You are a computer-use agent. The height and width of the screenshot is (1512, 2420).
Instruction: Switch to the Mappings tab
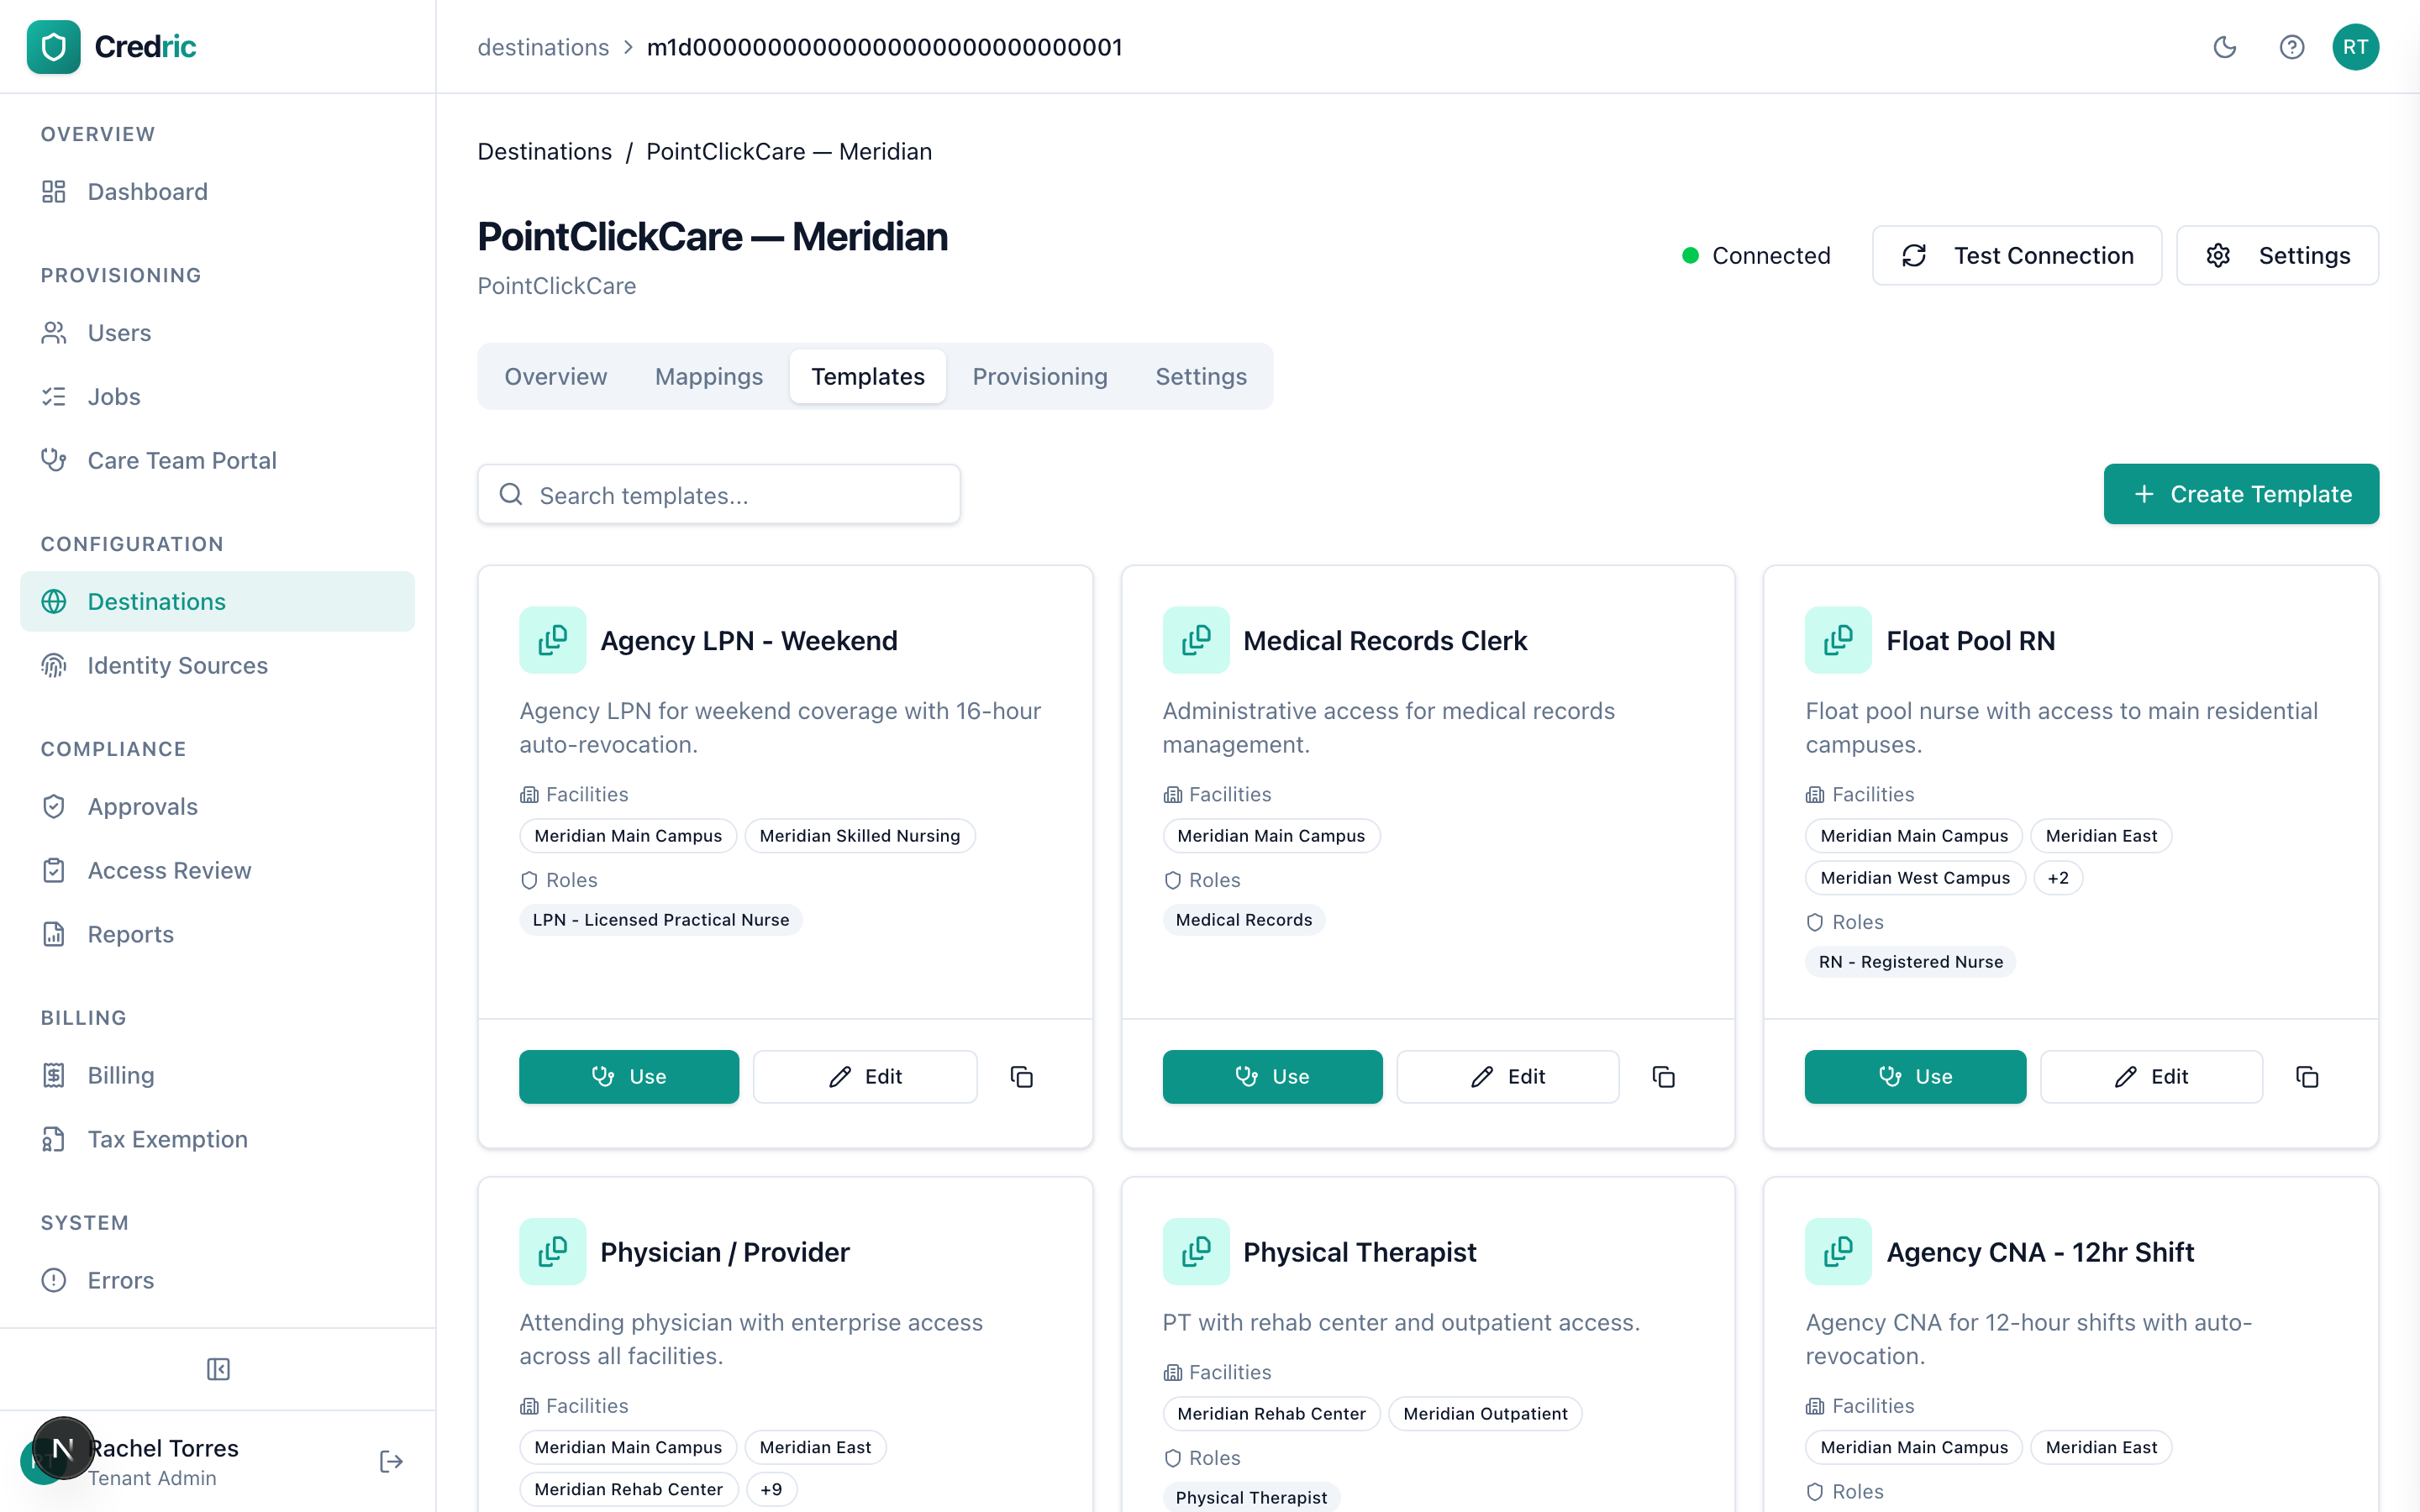(x=708, y=377)
